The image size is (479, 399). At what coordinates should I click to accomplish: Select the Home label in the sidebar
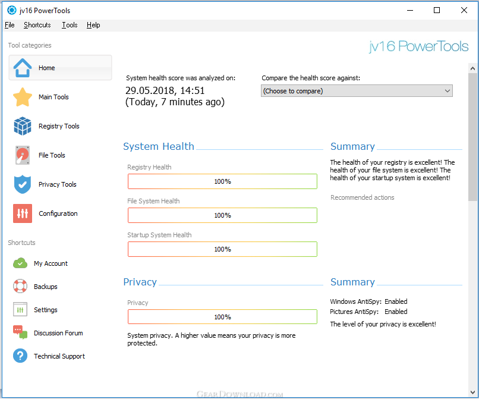pos(47,68)
